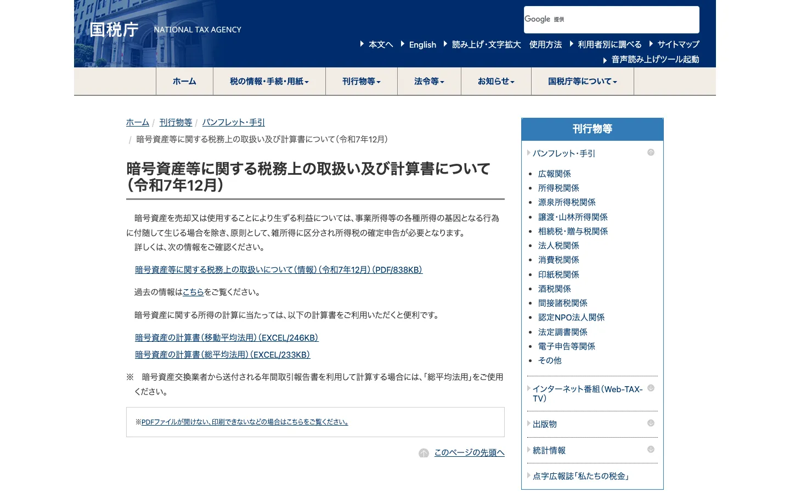This screenshot has width=790, height=493.
Task: Open the 暗号資産等に関する税務上の取扱い PDF link
Action: (x=279, y=270)
